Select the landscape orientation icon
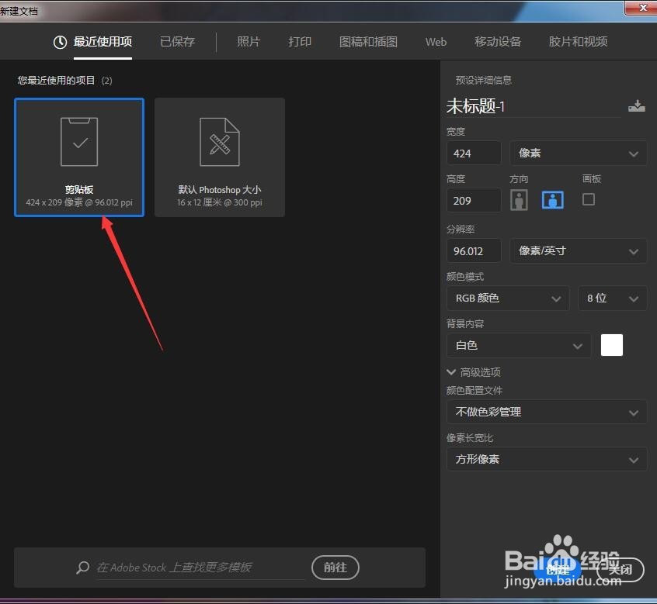The width and height of the screenshot is (657, 604). tap(552, 199)
